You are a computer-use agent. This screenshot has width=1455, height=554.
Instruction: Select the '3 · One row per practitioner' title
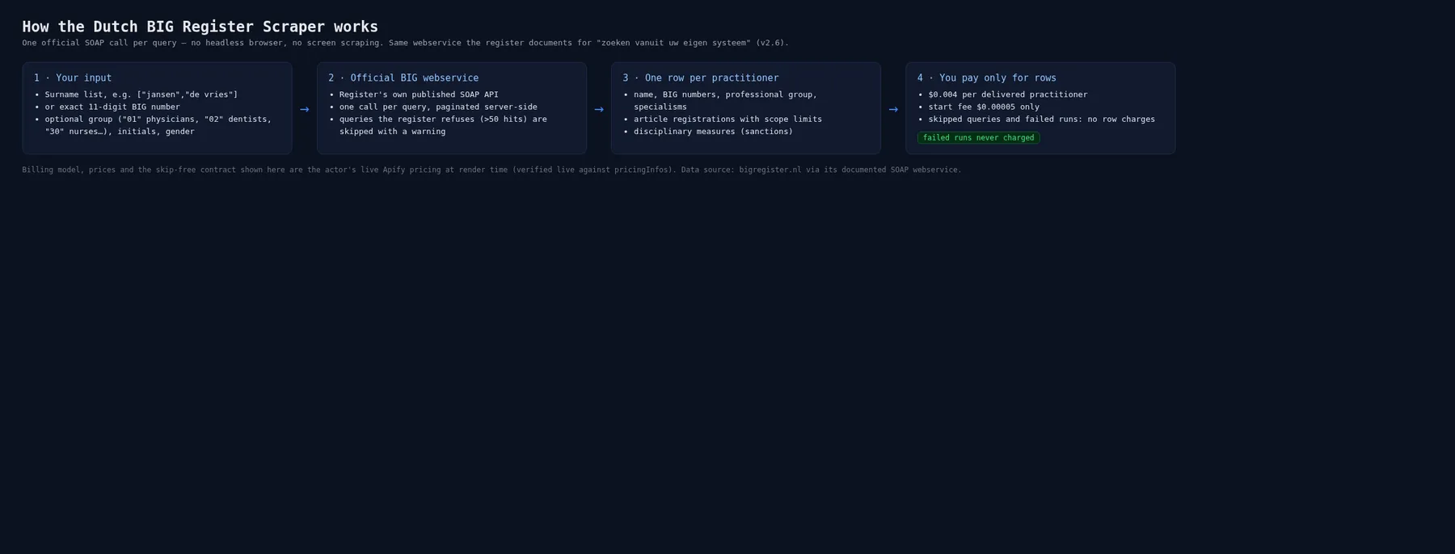click(x=701, y=78)
